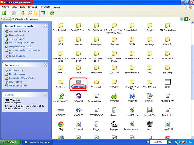Select the TXT Workshop folder

coord(79,84)
